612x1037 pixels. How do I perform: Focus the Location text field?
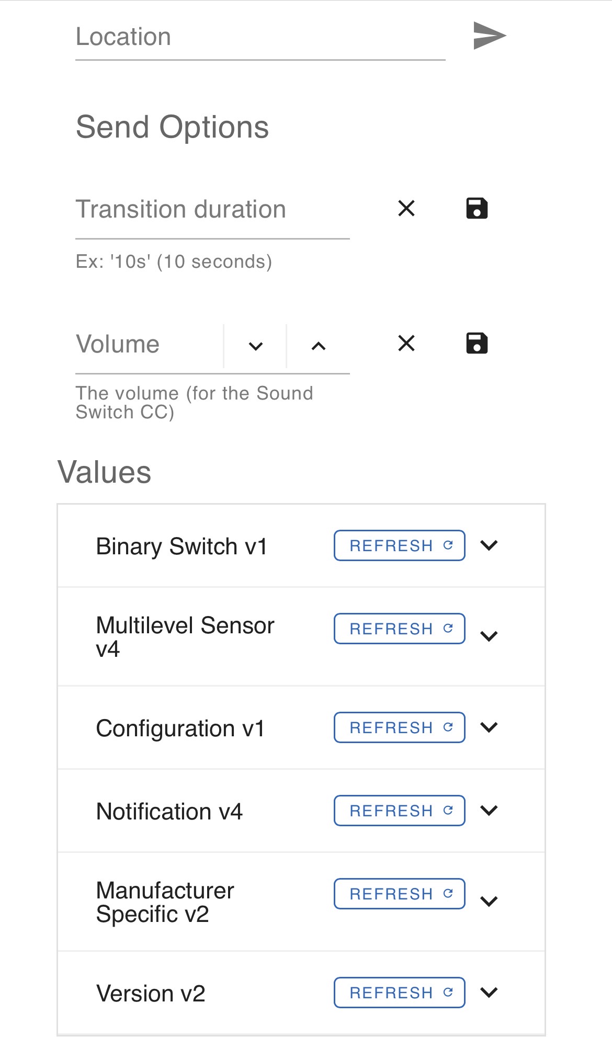260,38
